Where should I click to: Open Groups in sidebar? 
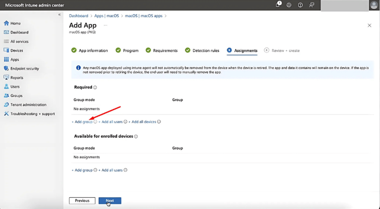pyautogui.click(x=13, y=95)
